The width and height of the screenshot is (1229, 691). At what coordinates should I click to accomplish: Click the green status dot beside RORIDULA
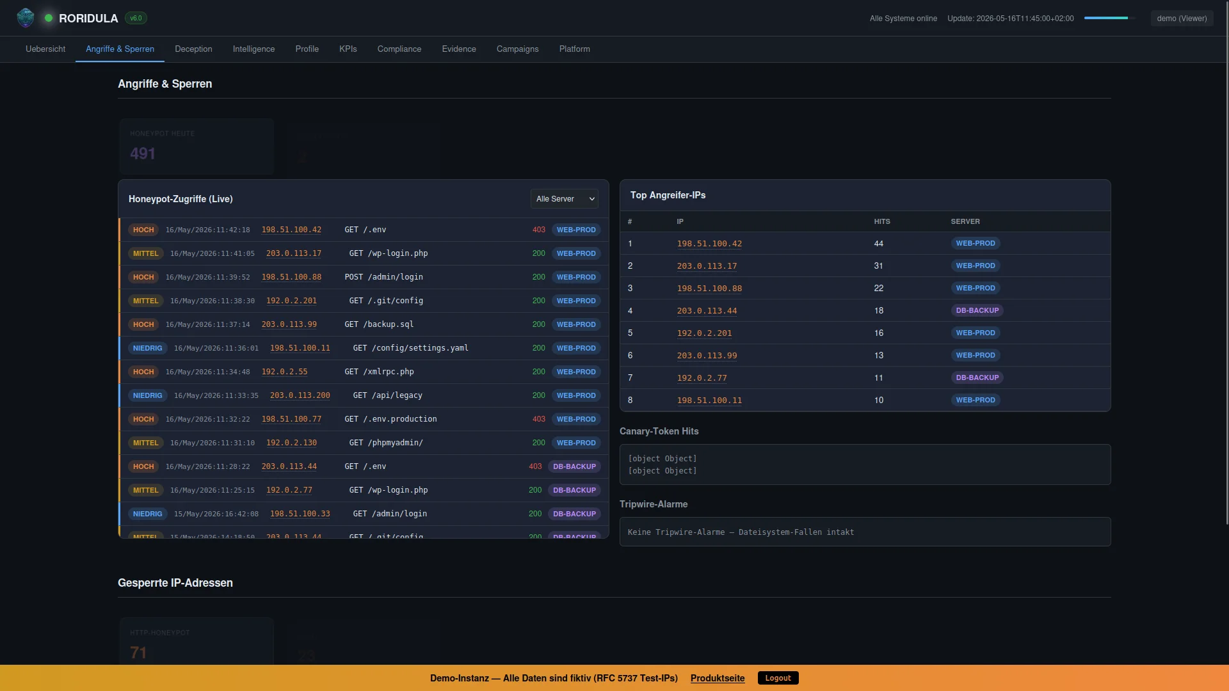(x=49, y=18)
